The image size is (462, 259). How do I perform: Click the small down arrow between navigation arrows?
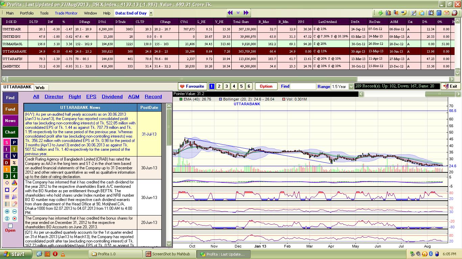pos(238,13)
